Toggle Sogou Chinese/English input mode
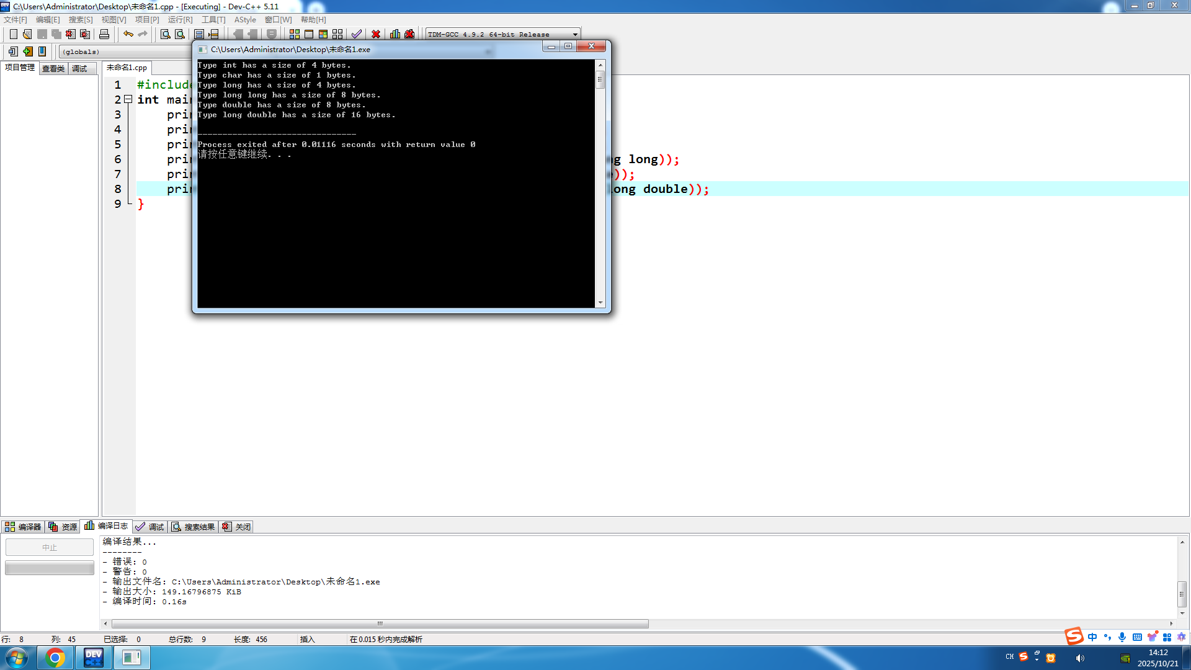Viewport: 1191px width, 670px height. [1092, 637]
